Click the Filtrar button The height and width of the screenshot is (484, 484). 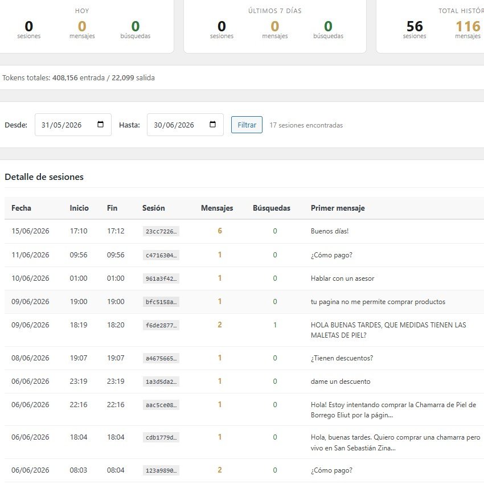click(247, 125)
